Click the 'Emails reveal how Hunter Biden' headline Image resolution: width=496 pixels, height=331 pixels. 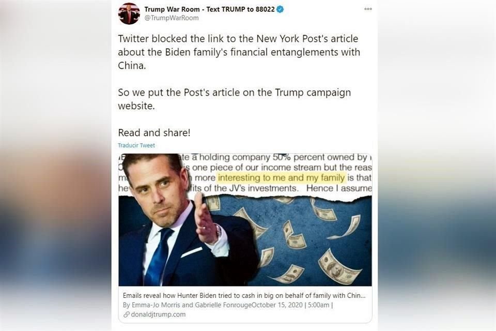point(244,295)
